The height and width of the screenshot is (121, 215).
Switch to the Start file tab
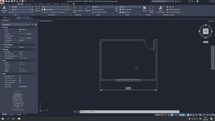(5, 18)
